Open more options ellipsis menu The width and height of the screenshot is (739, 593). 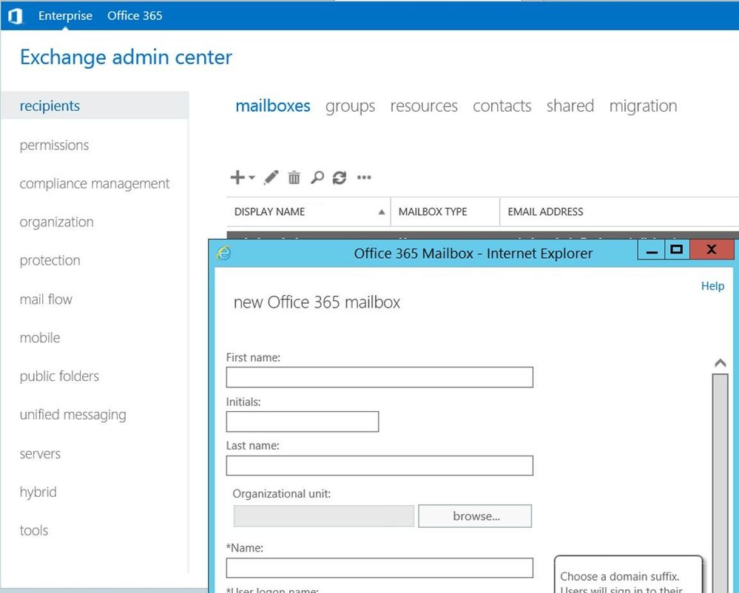(x=364, y=177)
